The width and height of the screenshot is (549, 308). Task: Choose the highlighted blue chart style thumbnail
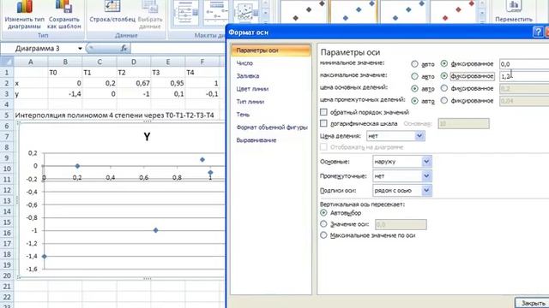click(x=353, y=12)
